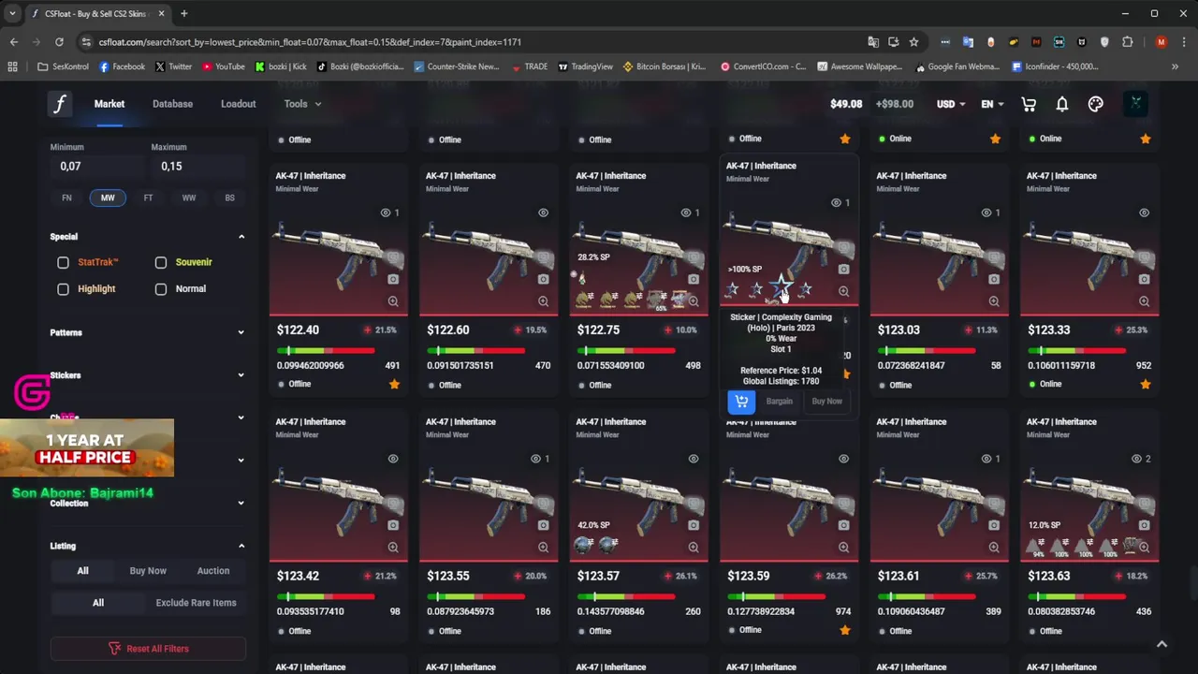1198x674 pixels.
Task: Open the YouTube bookmark
Action: (x=223, y=66)
